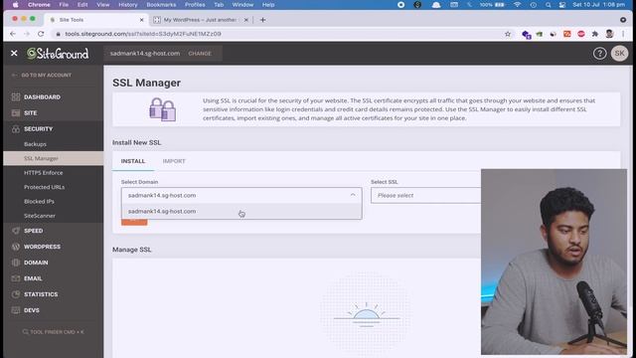Click CHANGE next to site domain

tap(200, 54)
